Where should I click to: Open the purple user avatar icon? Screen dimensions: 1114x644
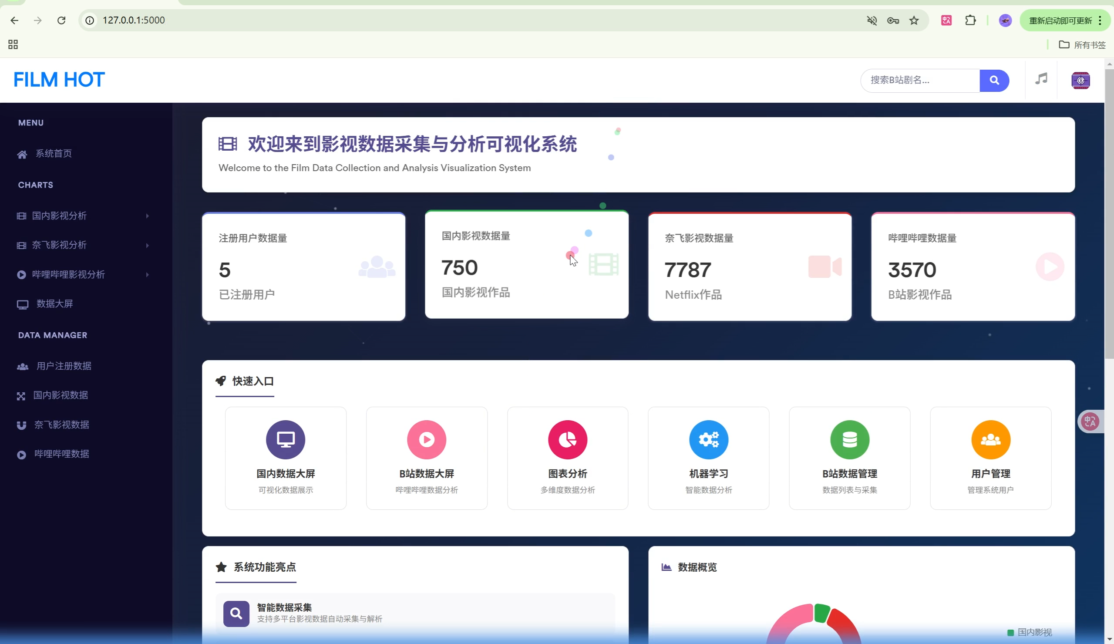[x=1080, y=81]
